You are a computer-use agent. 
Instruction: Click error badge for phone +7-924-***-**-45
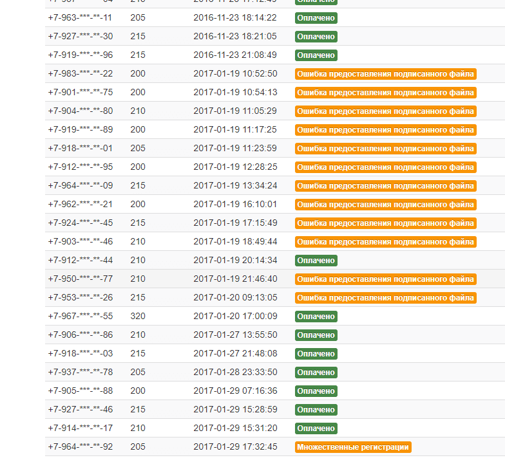[385, 223]
